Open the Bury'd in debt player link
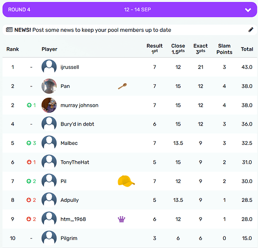The height and width of the screenshot is (248, 258). pyautogui.click(x=77, y=124)
